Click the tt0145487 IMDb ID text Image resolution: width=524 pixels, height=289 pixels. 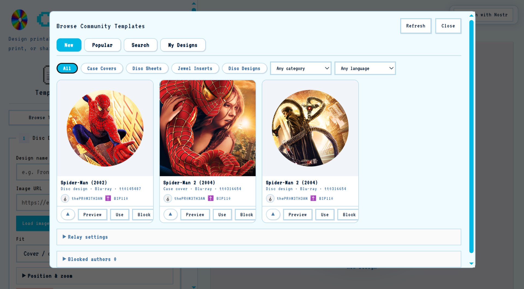coord(130,189)
